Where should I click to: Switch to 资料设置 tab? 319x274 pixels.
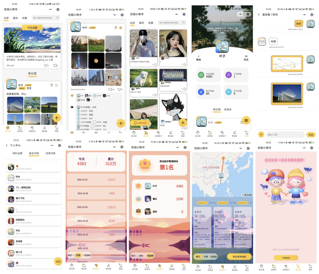coord(17,153)
